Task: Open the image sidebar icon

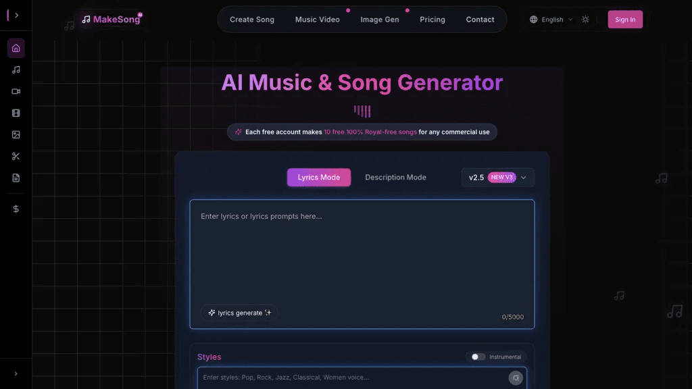Action: coord(16,134)
